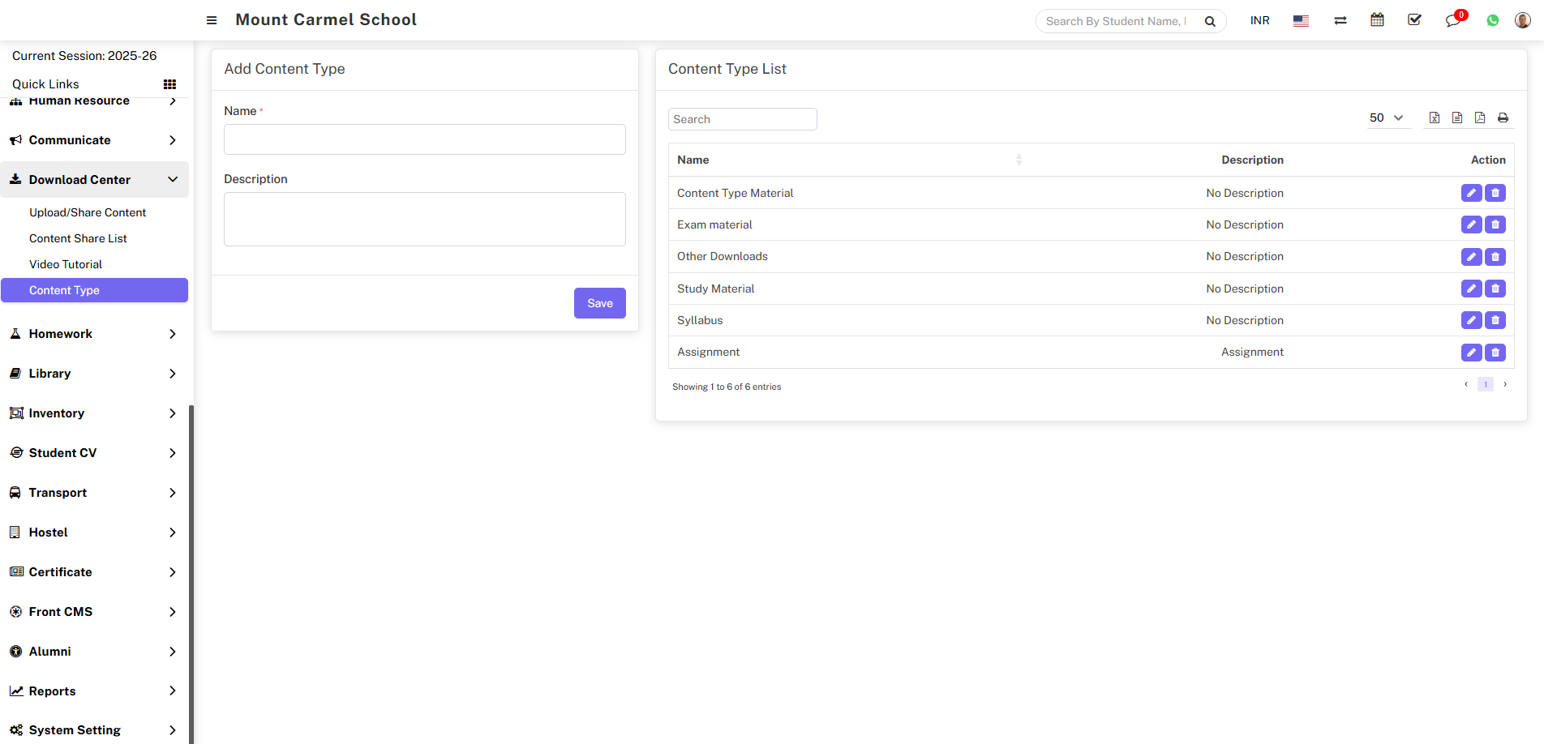This screenshot has height=744, width=1544.
Task: Click the hamburger menu icon to collapse the sidebar
Action: tap(212, 20)
